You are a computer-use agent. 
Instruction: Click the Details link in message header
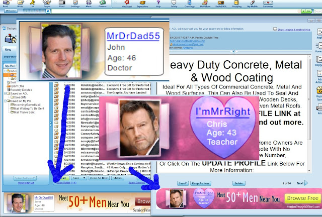188,48
